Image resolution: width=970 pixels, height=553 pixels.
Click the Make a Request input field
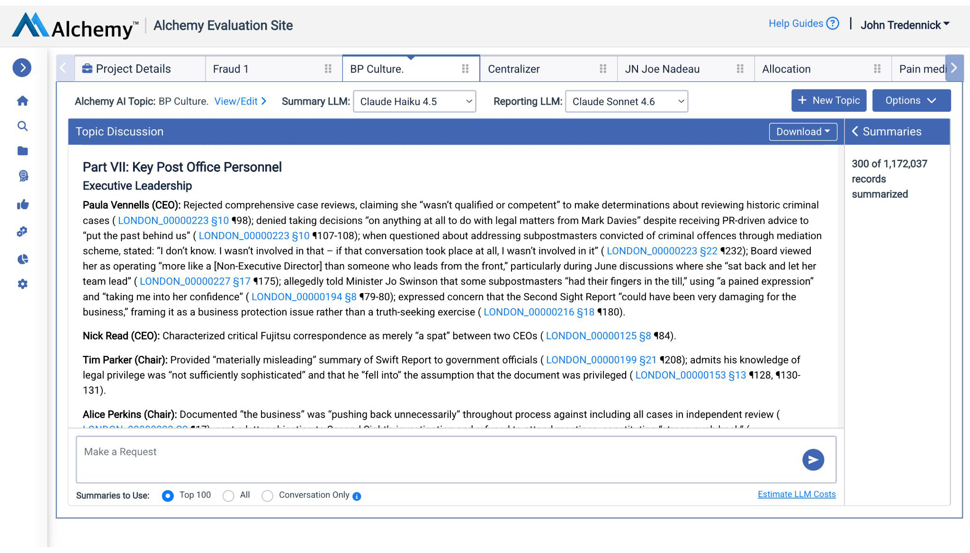click(x=436, y=459)
